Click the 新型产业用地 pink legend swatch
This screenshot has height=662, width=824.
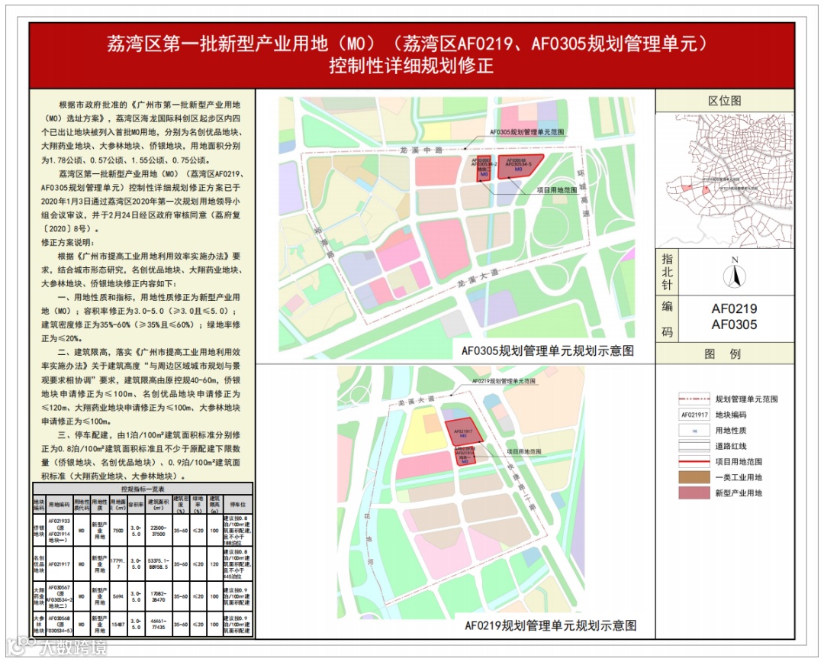(694, 492)
